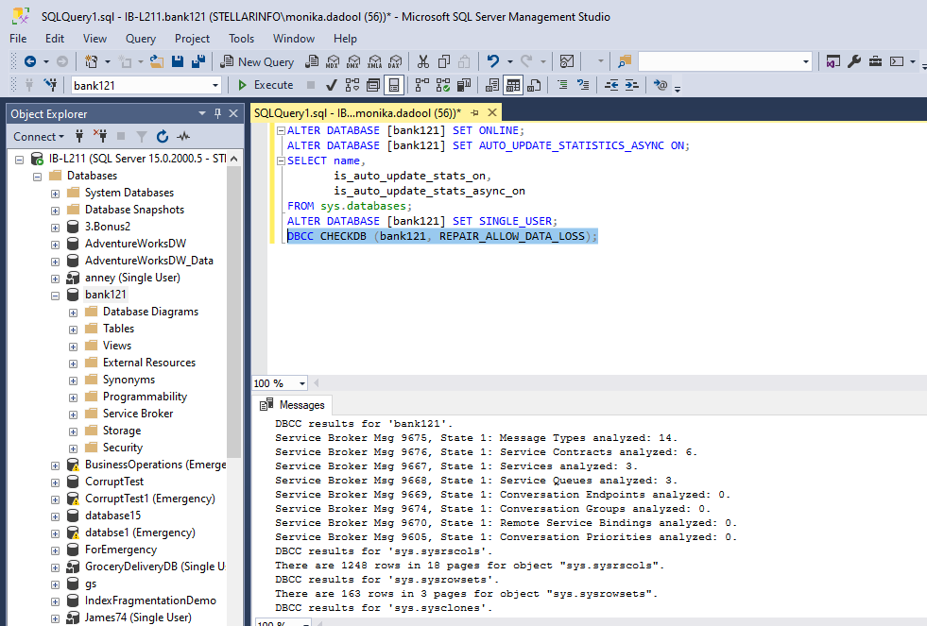Open the bank121 database dropdown
Image resolution: width=927 pixels, height=626 pixels.
(215, 86)
